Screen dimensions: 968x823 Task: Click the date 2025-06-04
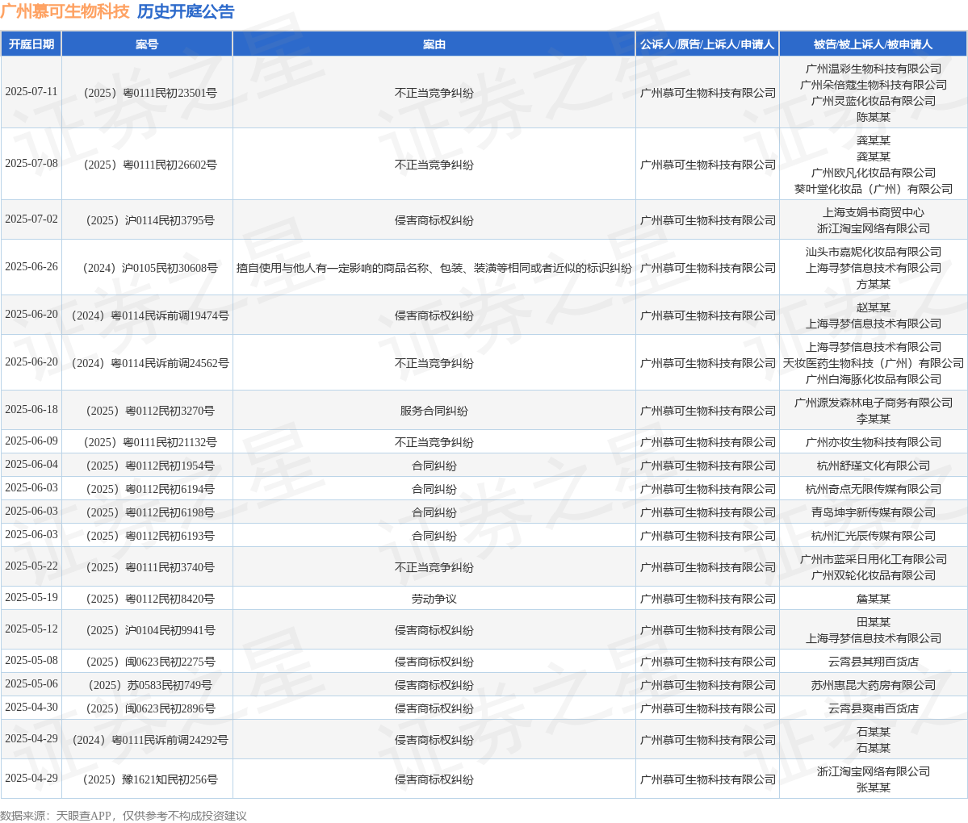tap(31, 464)
